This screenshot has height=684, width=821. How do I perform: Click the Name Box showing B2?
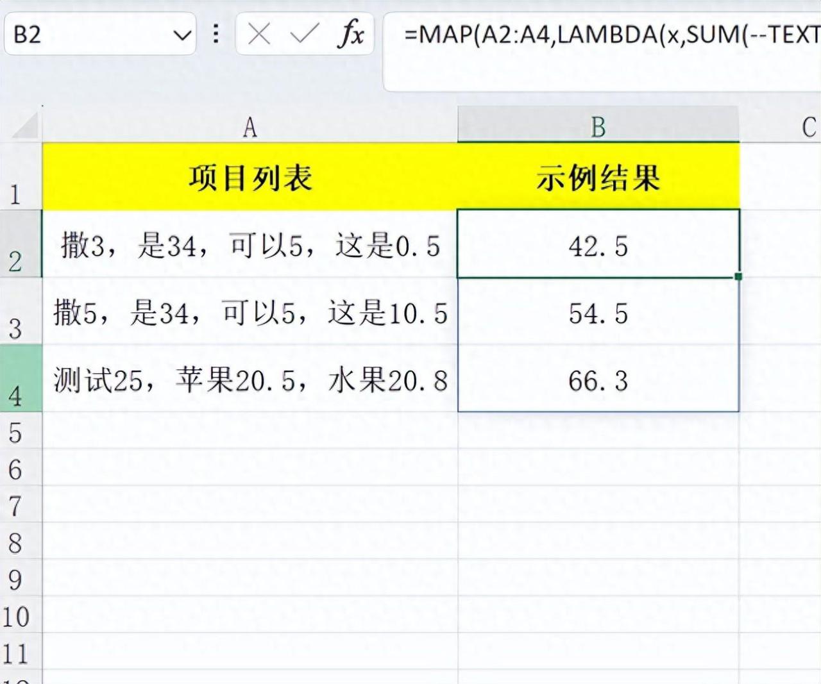pos(99,33)
